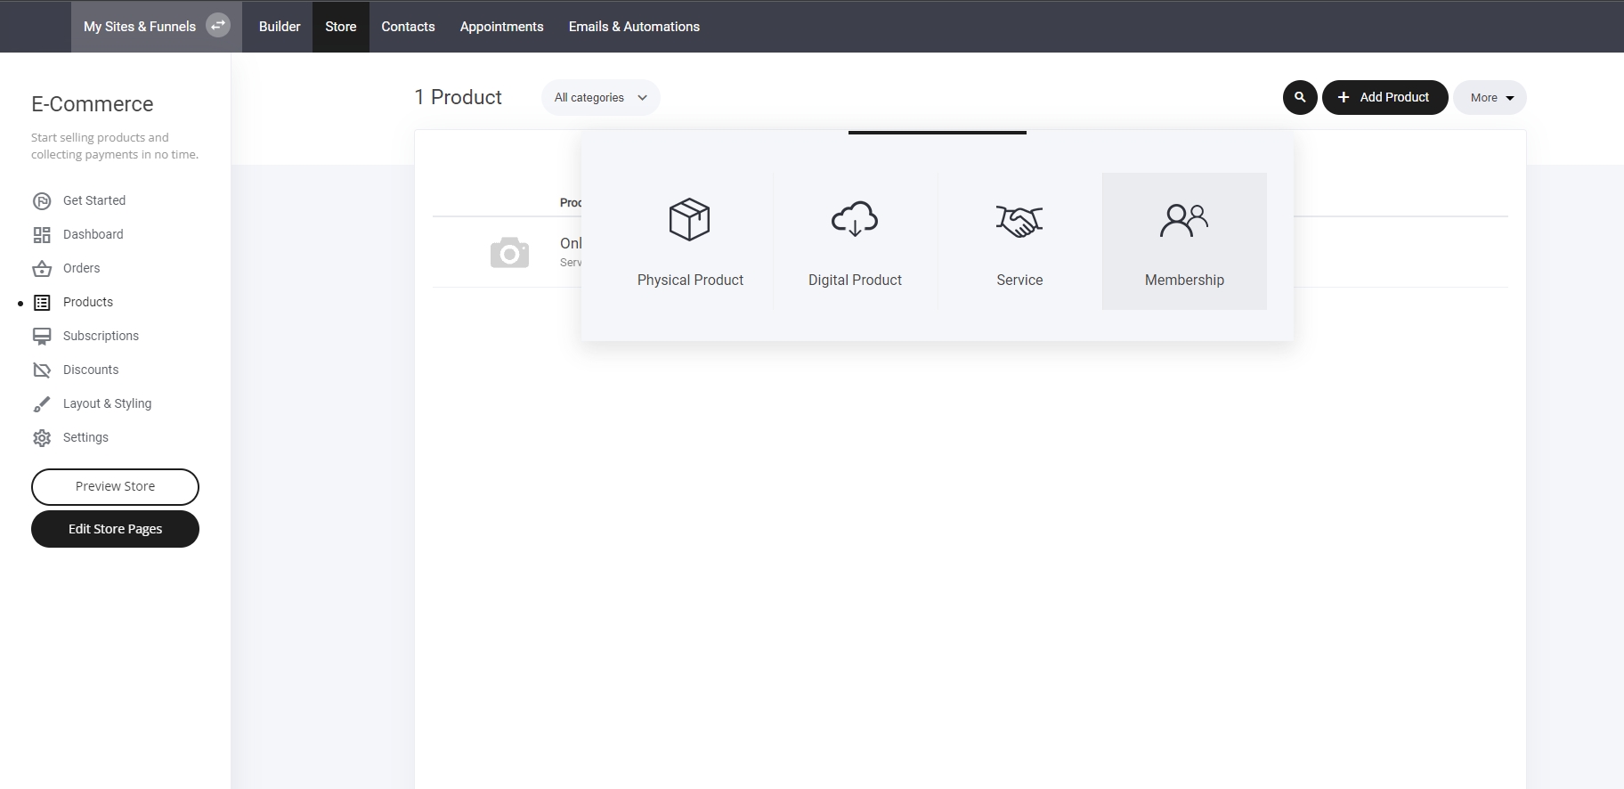Open Settings via the gear icon
This screenshot has width=1624, height=789.
[42, 438]
